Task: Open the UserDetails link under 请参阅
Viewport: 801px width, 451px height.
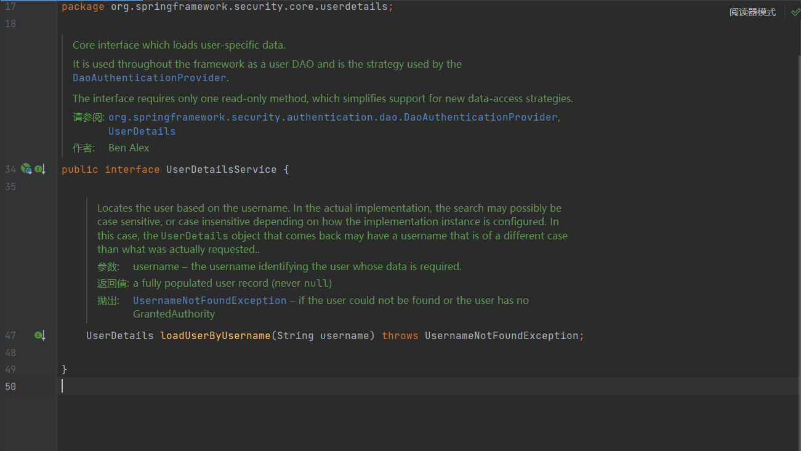Action: tap(142, 131)
